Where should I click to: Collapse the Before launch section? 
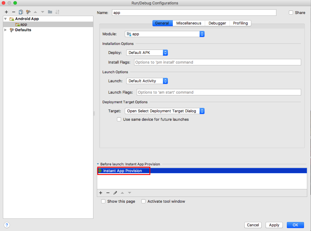98,164
